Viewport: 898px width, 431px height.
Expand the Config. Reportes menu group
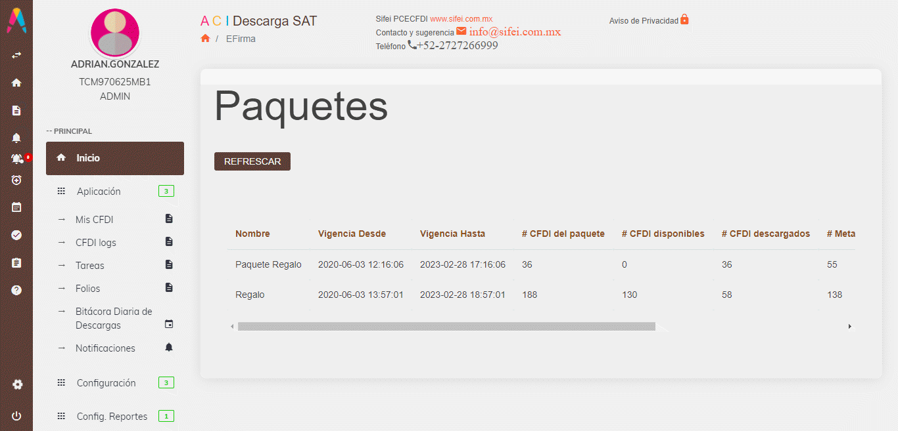point(115,417)
